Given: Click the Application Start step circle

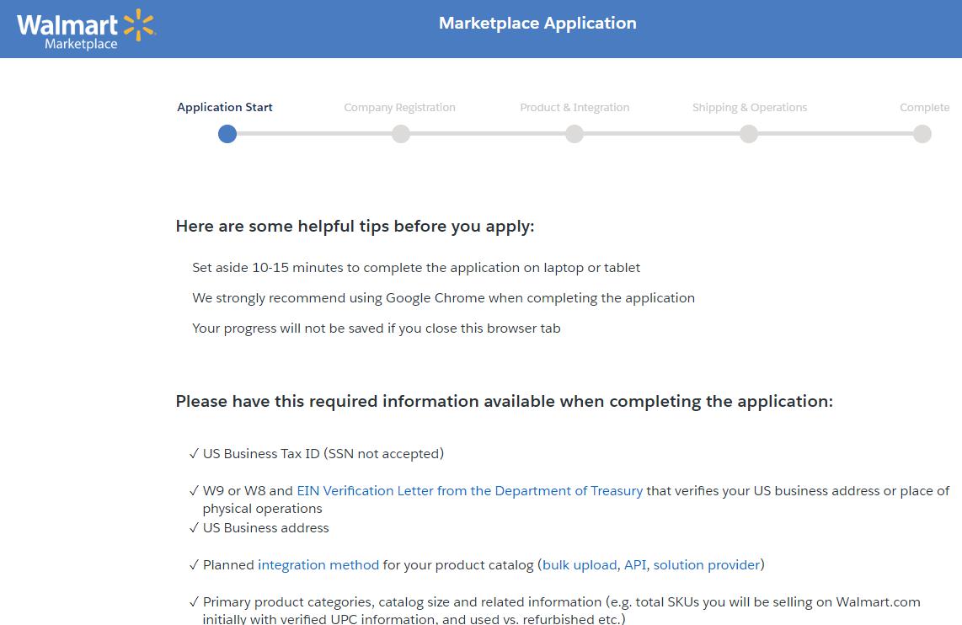Looking at the screenshot, I should [227, 134].
